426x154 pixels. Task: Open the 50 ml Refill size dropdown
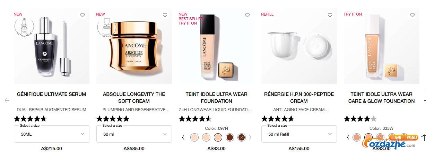pyautogui.click(x=299, y=134)
